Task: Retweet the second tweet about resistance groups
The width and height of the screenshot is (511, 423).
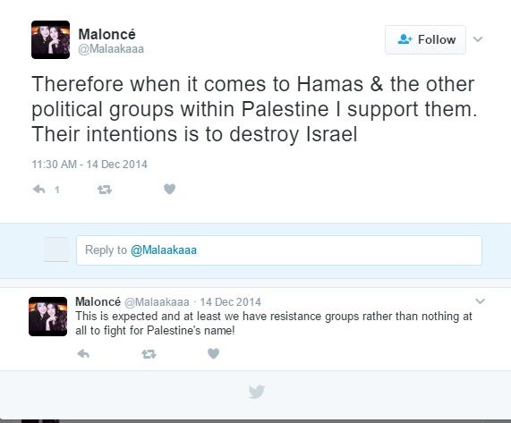Action: (x=149, y=353)
